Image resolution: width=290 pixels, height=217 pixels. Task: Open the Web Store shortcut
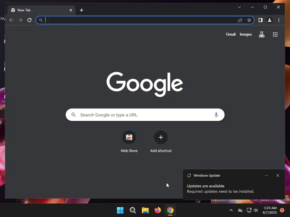[x=129, y=142]
